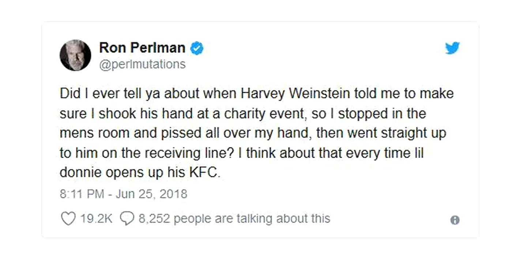Click the "Jun 25, 2018" date text
512x256 pixels.
pyautogui.click(x=151, y=194)
